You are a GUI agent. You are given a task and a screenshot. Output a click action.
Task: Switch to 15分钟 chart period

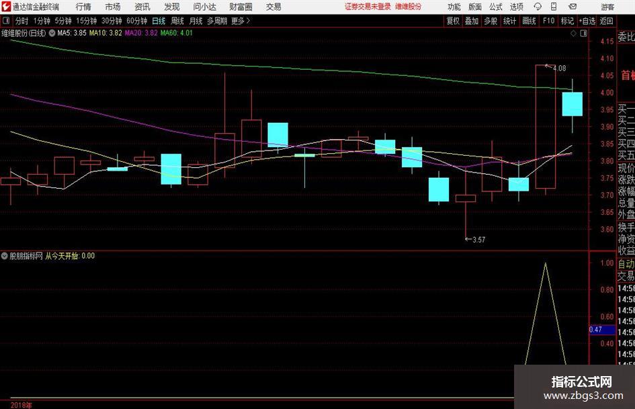pos(86,21)
